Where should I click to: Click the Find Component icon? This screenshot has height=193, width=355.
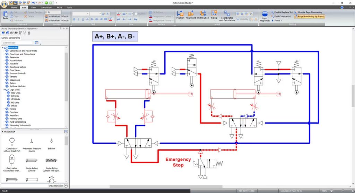[272, 16]
